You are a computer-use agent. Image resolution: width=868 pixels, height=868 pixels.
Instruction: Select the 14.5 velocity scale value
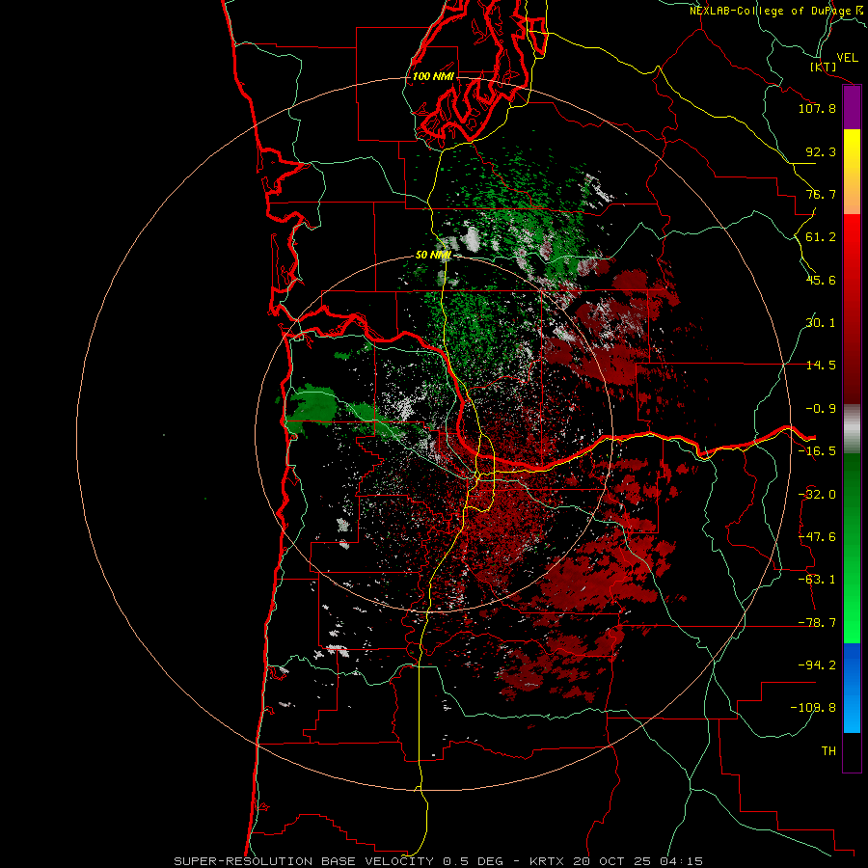[821, 366]
